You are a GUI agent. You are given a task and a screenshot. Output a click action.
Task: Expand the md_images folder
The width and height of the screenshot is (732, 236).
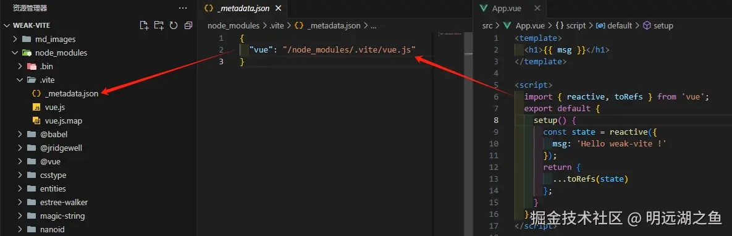coord(15,40)
